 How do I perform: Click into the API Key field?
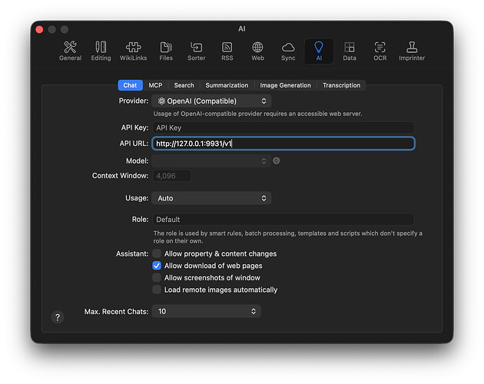click(283, 127)
